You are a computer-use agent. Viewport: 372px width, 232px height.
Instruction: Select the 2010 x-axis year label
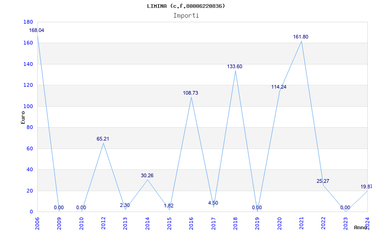point(81,224)
